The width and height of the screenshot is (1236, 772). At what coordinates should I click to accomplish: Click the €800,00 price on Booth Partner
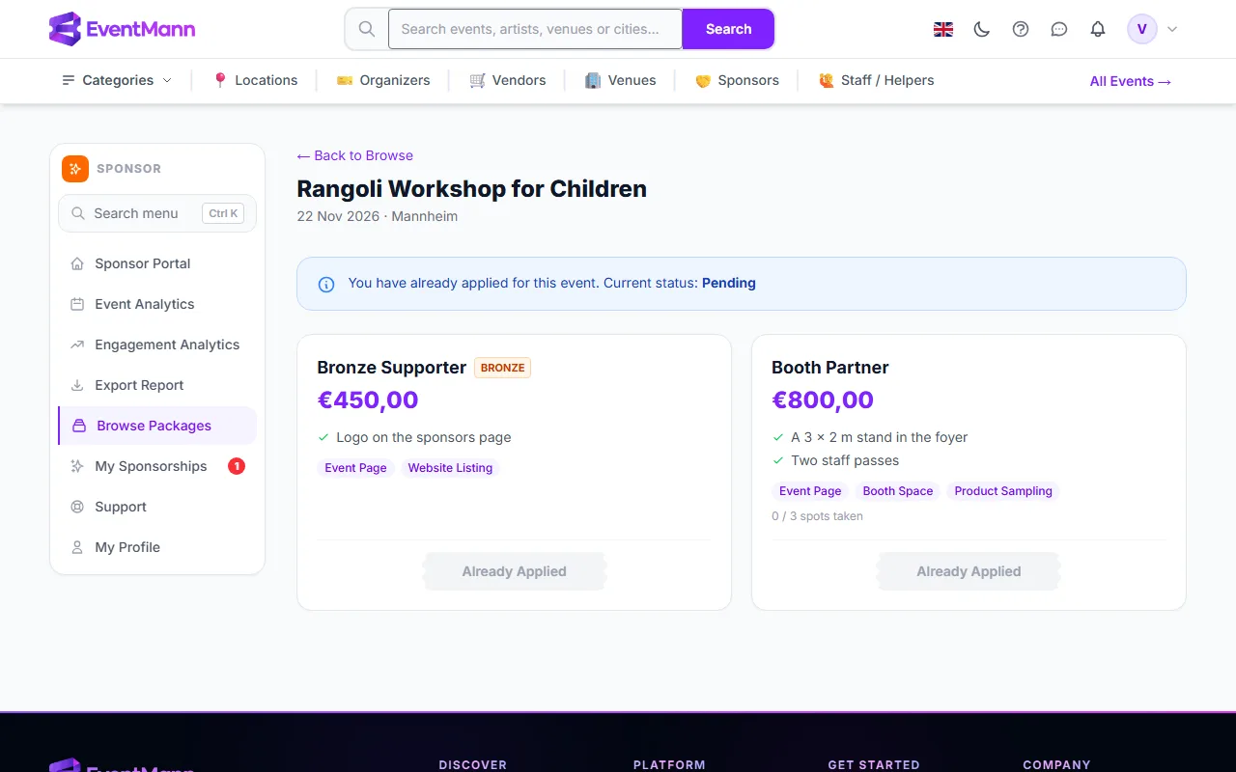(823, 400)
